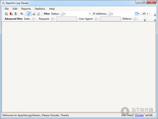Click the Welcome to ApacheLogsViewer status message
The image size is (158, 119).
pos(36,115)
